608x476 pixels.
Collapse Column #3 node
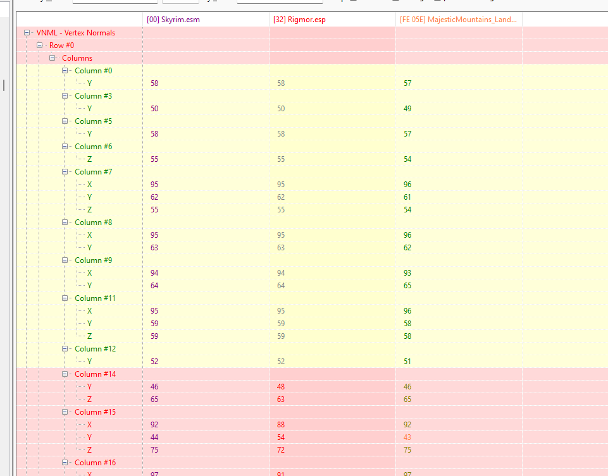[65, 96]
